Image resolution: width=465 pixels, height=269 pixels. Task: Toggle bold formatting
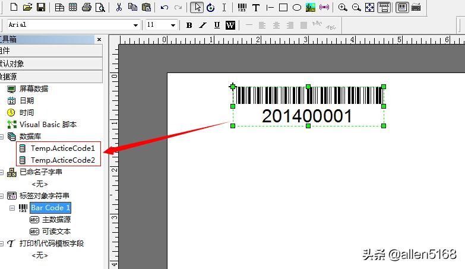pyautogui.click(x=189, y=25)
